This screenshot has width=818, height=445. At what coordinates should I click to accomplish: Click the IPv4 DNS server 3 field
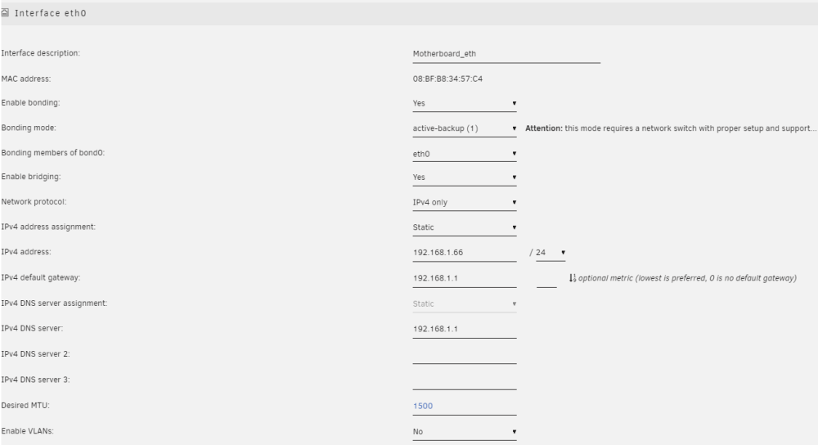[465, 380]
